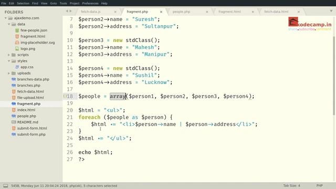Image resolution: width=336 pixels, height=189 pixels.
Task: Collapse the styles folder
Action: click(x=9, y=61)
